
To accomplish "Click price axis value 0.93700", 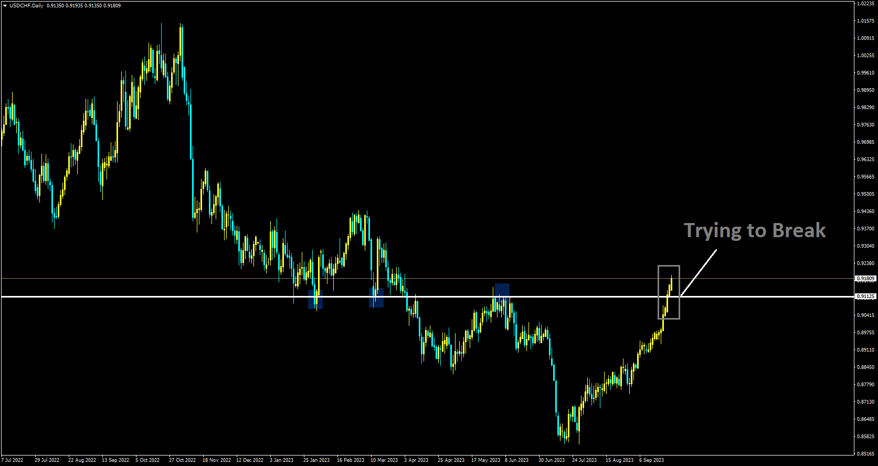I will pyautogui.click(x=866, y=229).
